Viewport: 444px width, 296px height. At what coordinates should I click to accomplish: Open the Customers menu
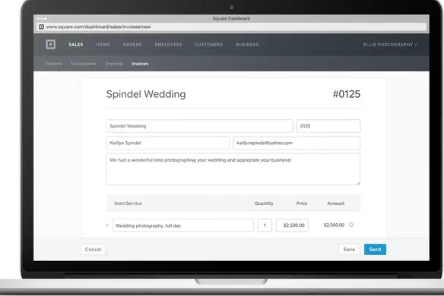click(x=208, y=45)
